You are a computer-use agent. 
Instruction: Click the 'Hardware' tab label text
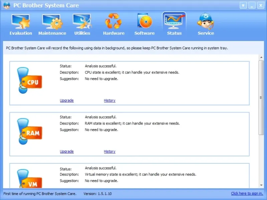pos(114,33)
